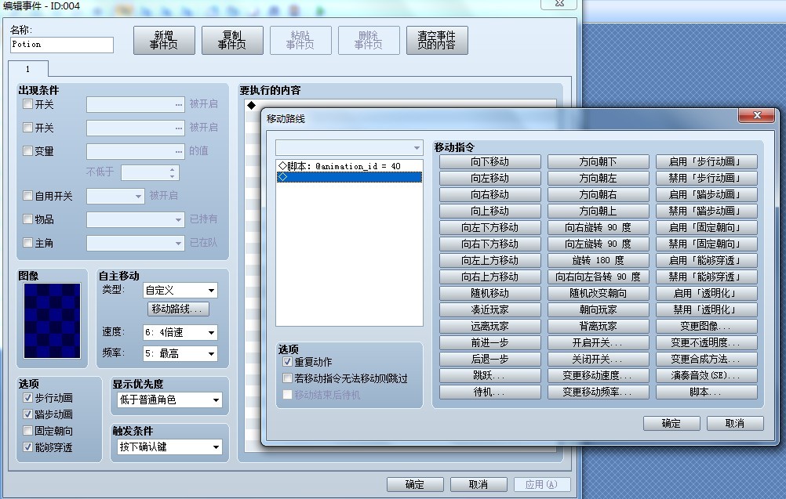Add the 方向朝下 command
This screenshot has width=786, height=499.
599,161
